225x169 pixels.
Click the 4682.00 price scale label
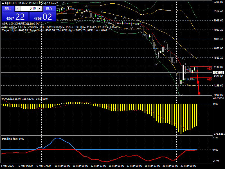point(218,48)
